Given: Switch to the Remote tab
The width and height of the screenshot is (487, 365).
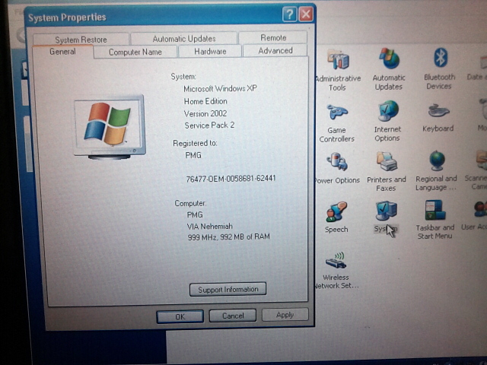Looking at the screenshot, I should [273, 38].
